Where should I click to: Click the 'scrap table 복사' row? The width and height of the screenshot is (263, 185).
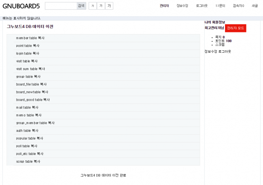pos(107,162)
